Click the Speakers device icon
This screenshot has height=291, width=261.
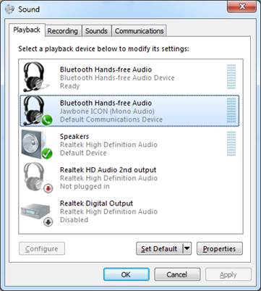(x=36, y=144)
